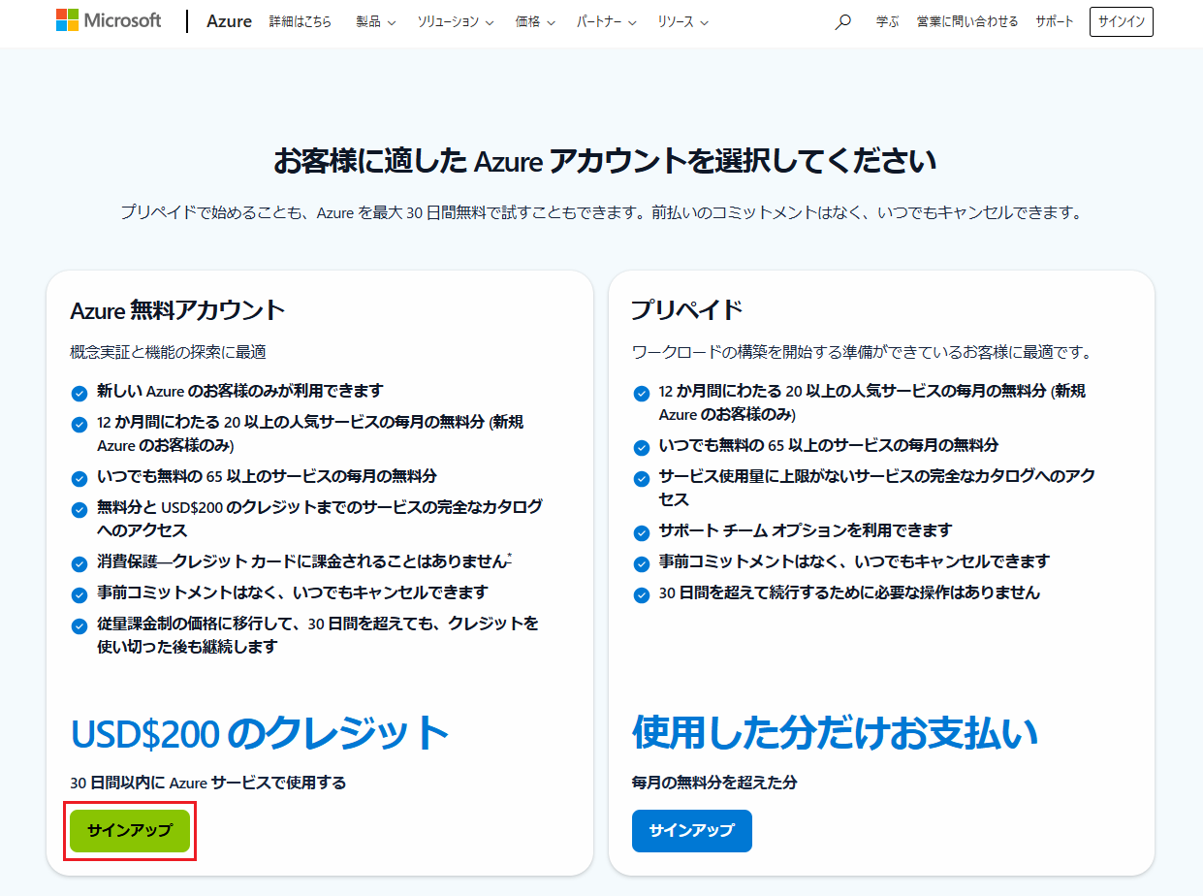The width and height of the screenshot is (1203, 896).
Task: Expand the ソリューション menu
Action: (456, 21)
